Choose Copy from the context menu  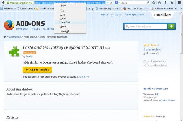pyautogui.click(x=63, y=14)
